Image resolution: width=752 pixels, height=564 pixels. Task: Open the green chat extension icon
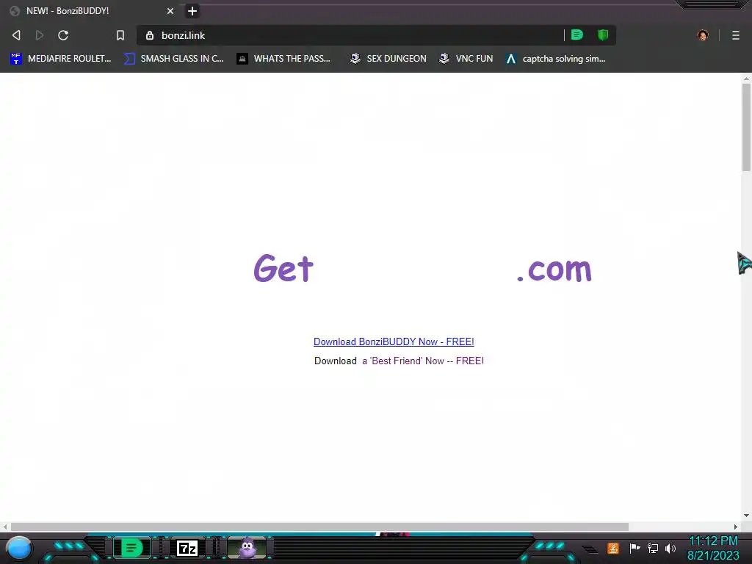[x=577, y=35]
